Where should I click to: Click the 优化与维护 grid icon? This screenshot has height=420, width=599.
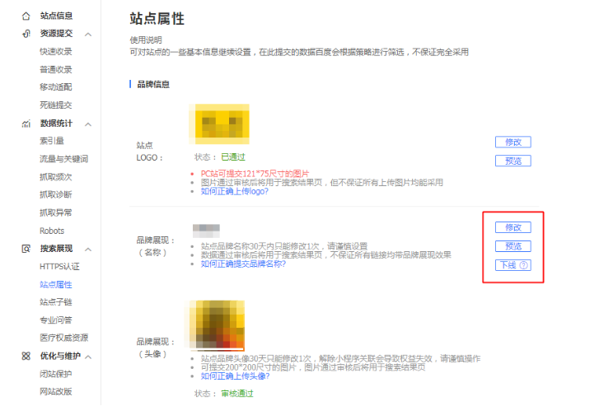26,356
